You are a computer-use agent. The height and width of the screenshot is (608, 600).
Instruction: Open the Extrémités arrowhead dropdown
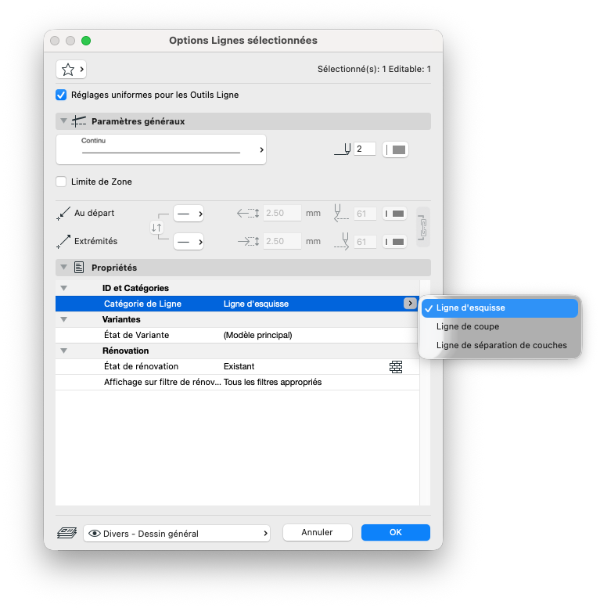coord(189,242)
